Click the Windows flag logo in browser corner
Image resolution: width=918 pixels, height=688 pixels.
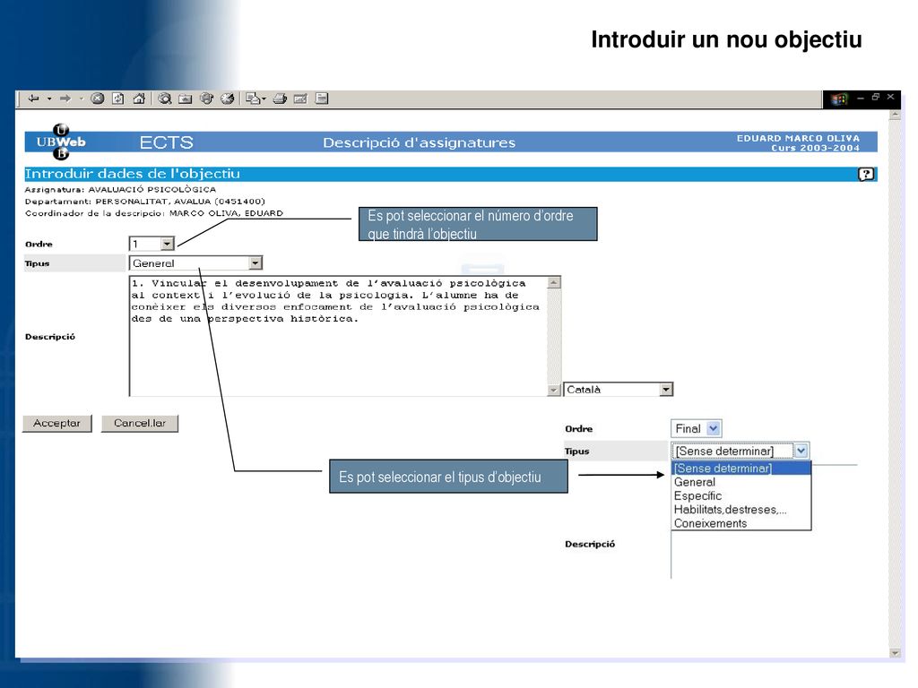tap(838, 99)
